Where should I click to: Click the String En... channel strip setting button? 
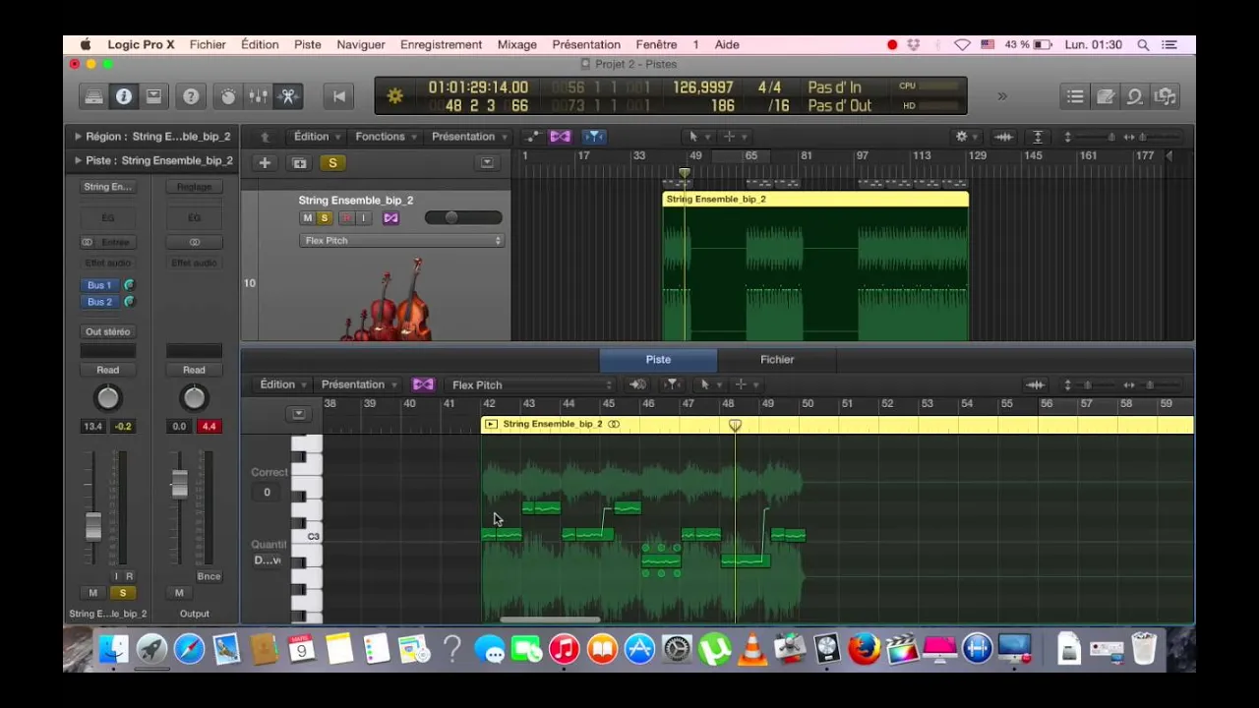tap(108, 187)
